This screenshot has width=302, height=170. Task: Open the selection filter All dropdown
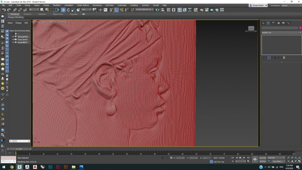tap(34, 9)
